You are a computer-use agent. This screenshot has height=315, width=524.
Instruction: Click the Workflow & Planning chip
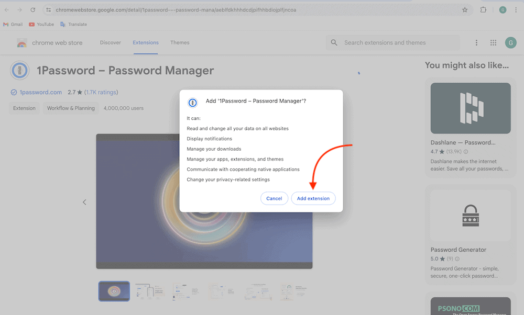[x=71, y=108]
